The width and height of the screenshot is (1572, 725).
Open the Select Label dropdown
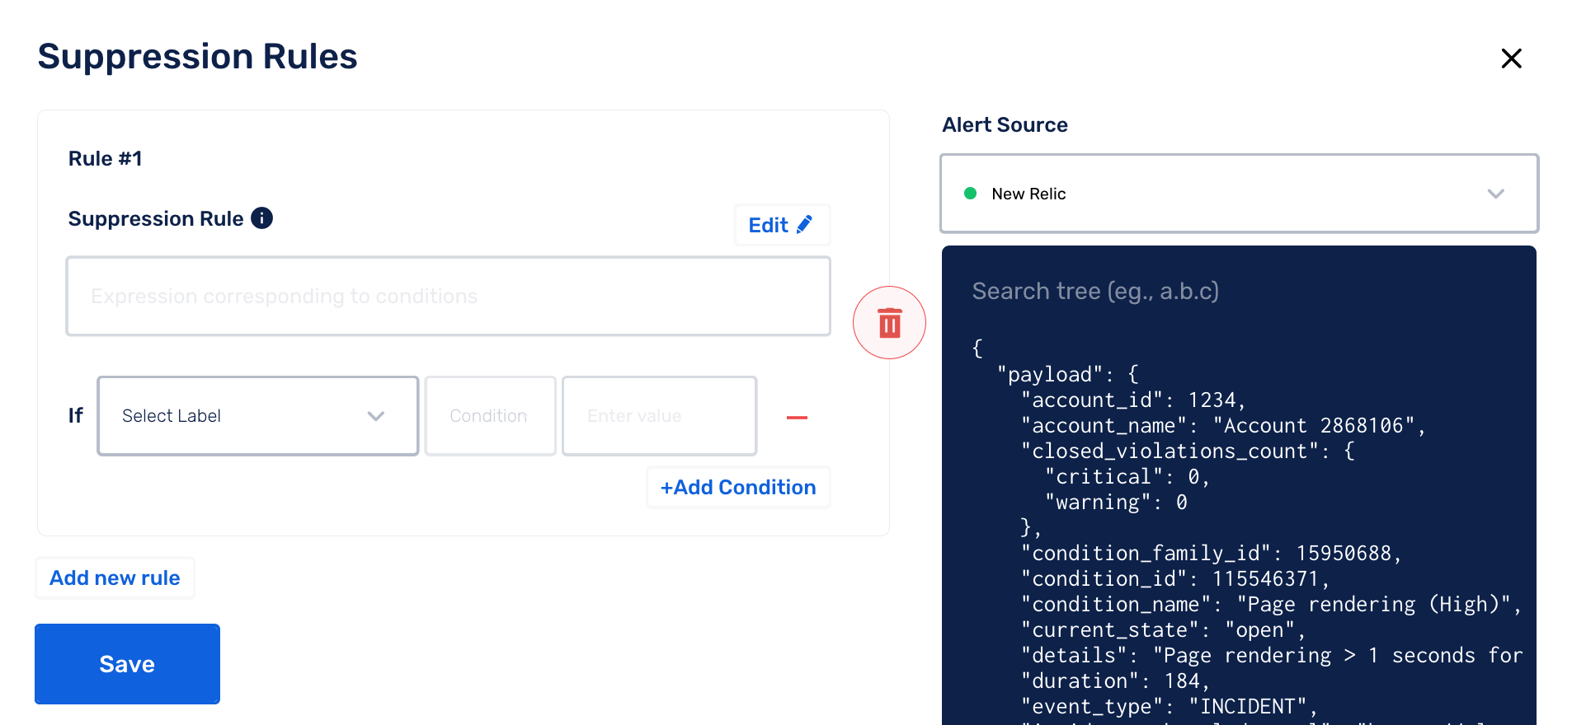[x=257, y=416]
